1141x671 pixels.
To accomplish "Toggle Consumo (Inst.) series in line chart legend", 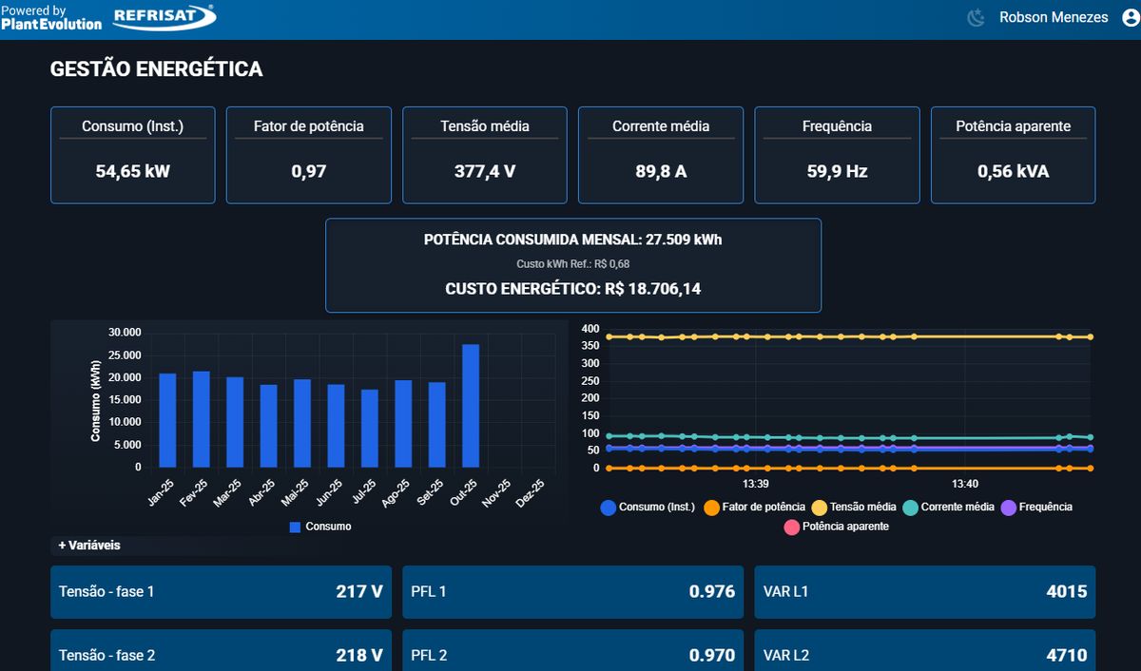I will [x=648, y=508].
